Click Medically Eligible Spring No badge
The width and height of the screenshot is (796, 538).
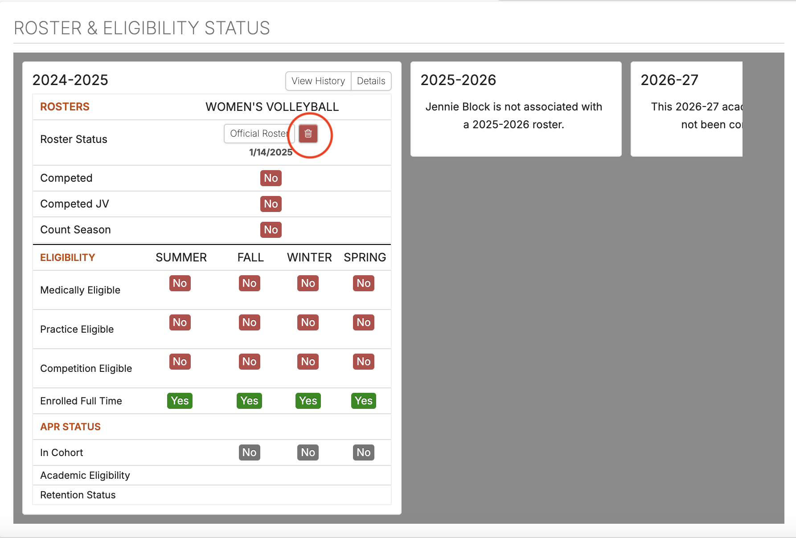point(363,283)
